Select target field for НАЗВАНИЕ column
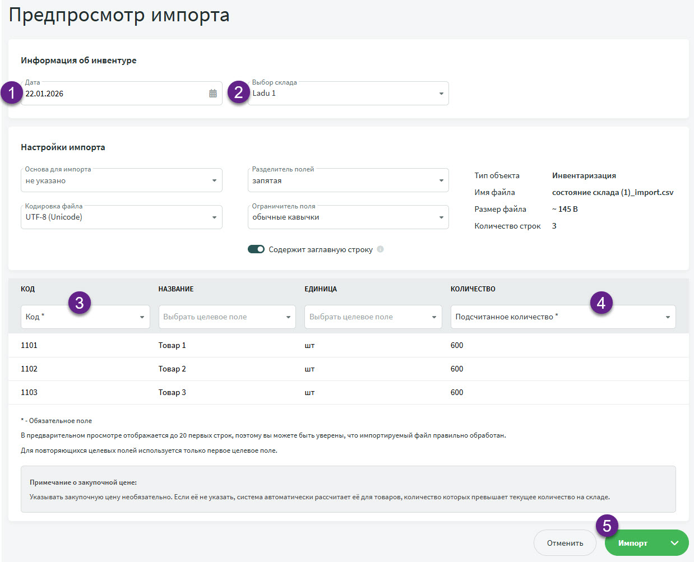This screenshot has width=694, height=562. [226, 317]
